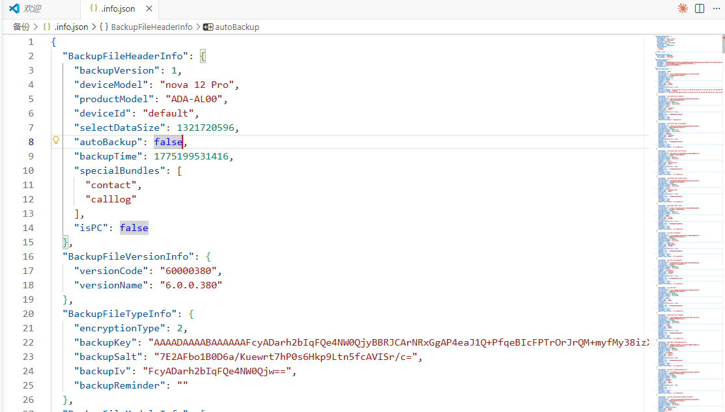Click the "default" string value
Screen dimensions: 725x412
pos(168,113)
